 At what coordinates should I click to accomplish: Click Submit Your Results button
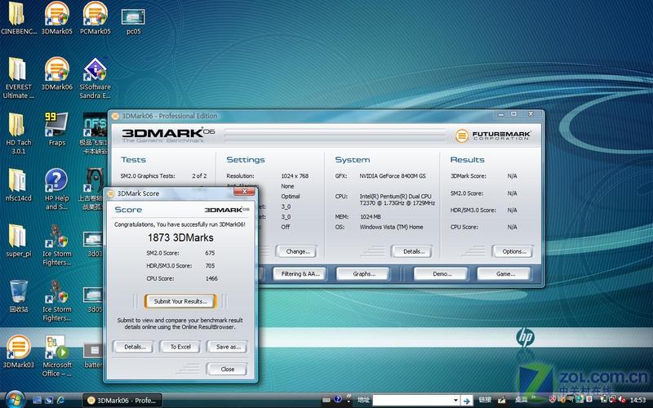click(180, 301)
